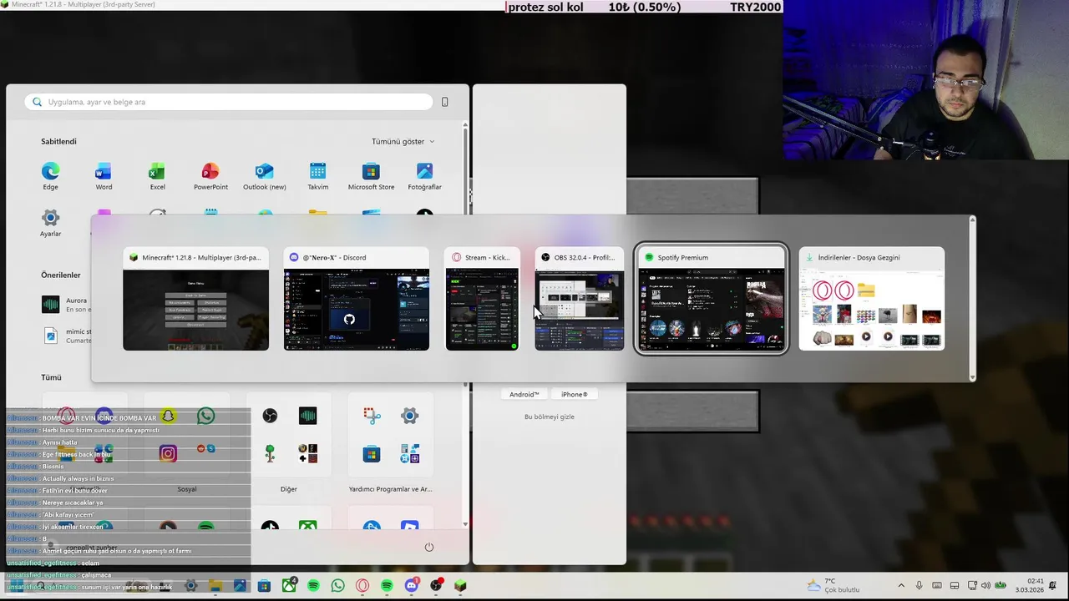This screenshot has height=601, width=1069.
Task: Open Snipping Tool in Yardımcı Programlar group
Action: [372, 416]
